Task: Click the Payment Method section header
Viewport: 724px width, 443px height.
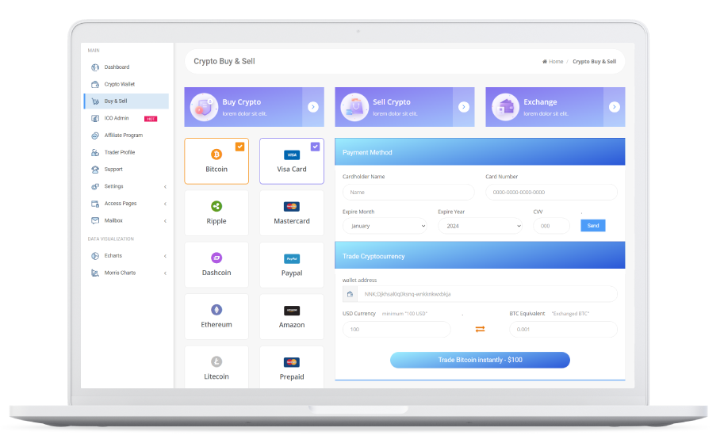Action: click(480, 152)
